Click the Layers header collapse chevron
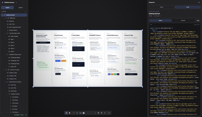This screenshot has height=117, width=202. coord(25,12)
